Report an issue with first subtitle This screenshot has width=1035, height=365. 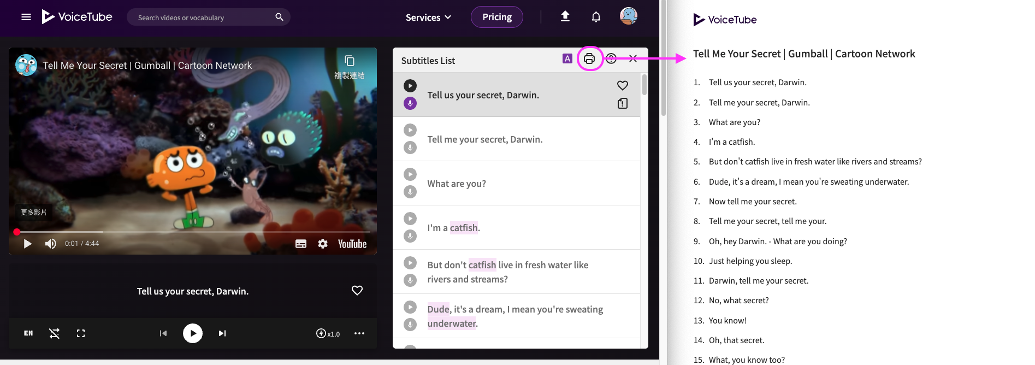point(622,103)
